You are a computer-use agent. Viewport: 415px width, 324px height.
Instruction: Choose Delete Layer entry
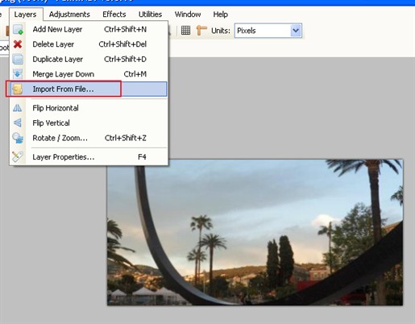tap(89, 44)
